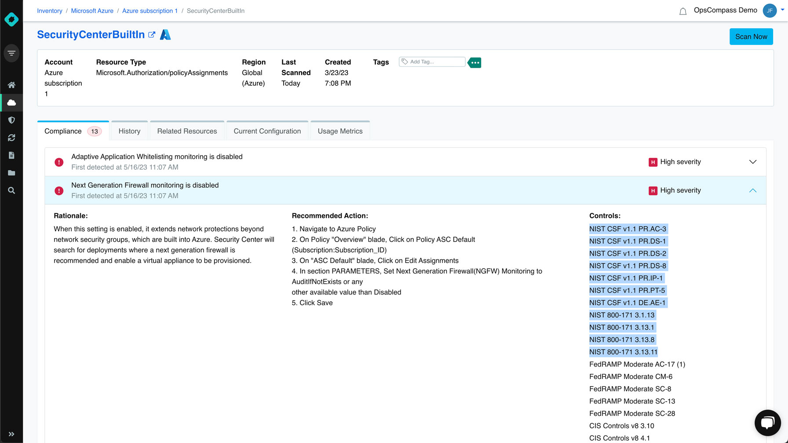Click Next Generation Firewall alert icon
The image size is (788, 443).
coord(59,191)
